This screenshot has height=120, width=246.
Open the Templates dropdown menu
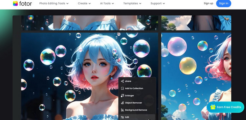tap(132, 4)
